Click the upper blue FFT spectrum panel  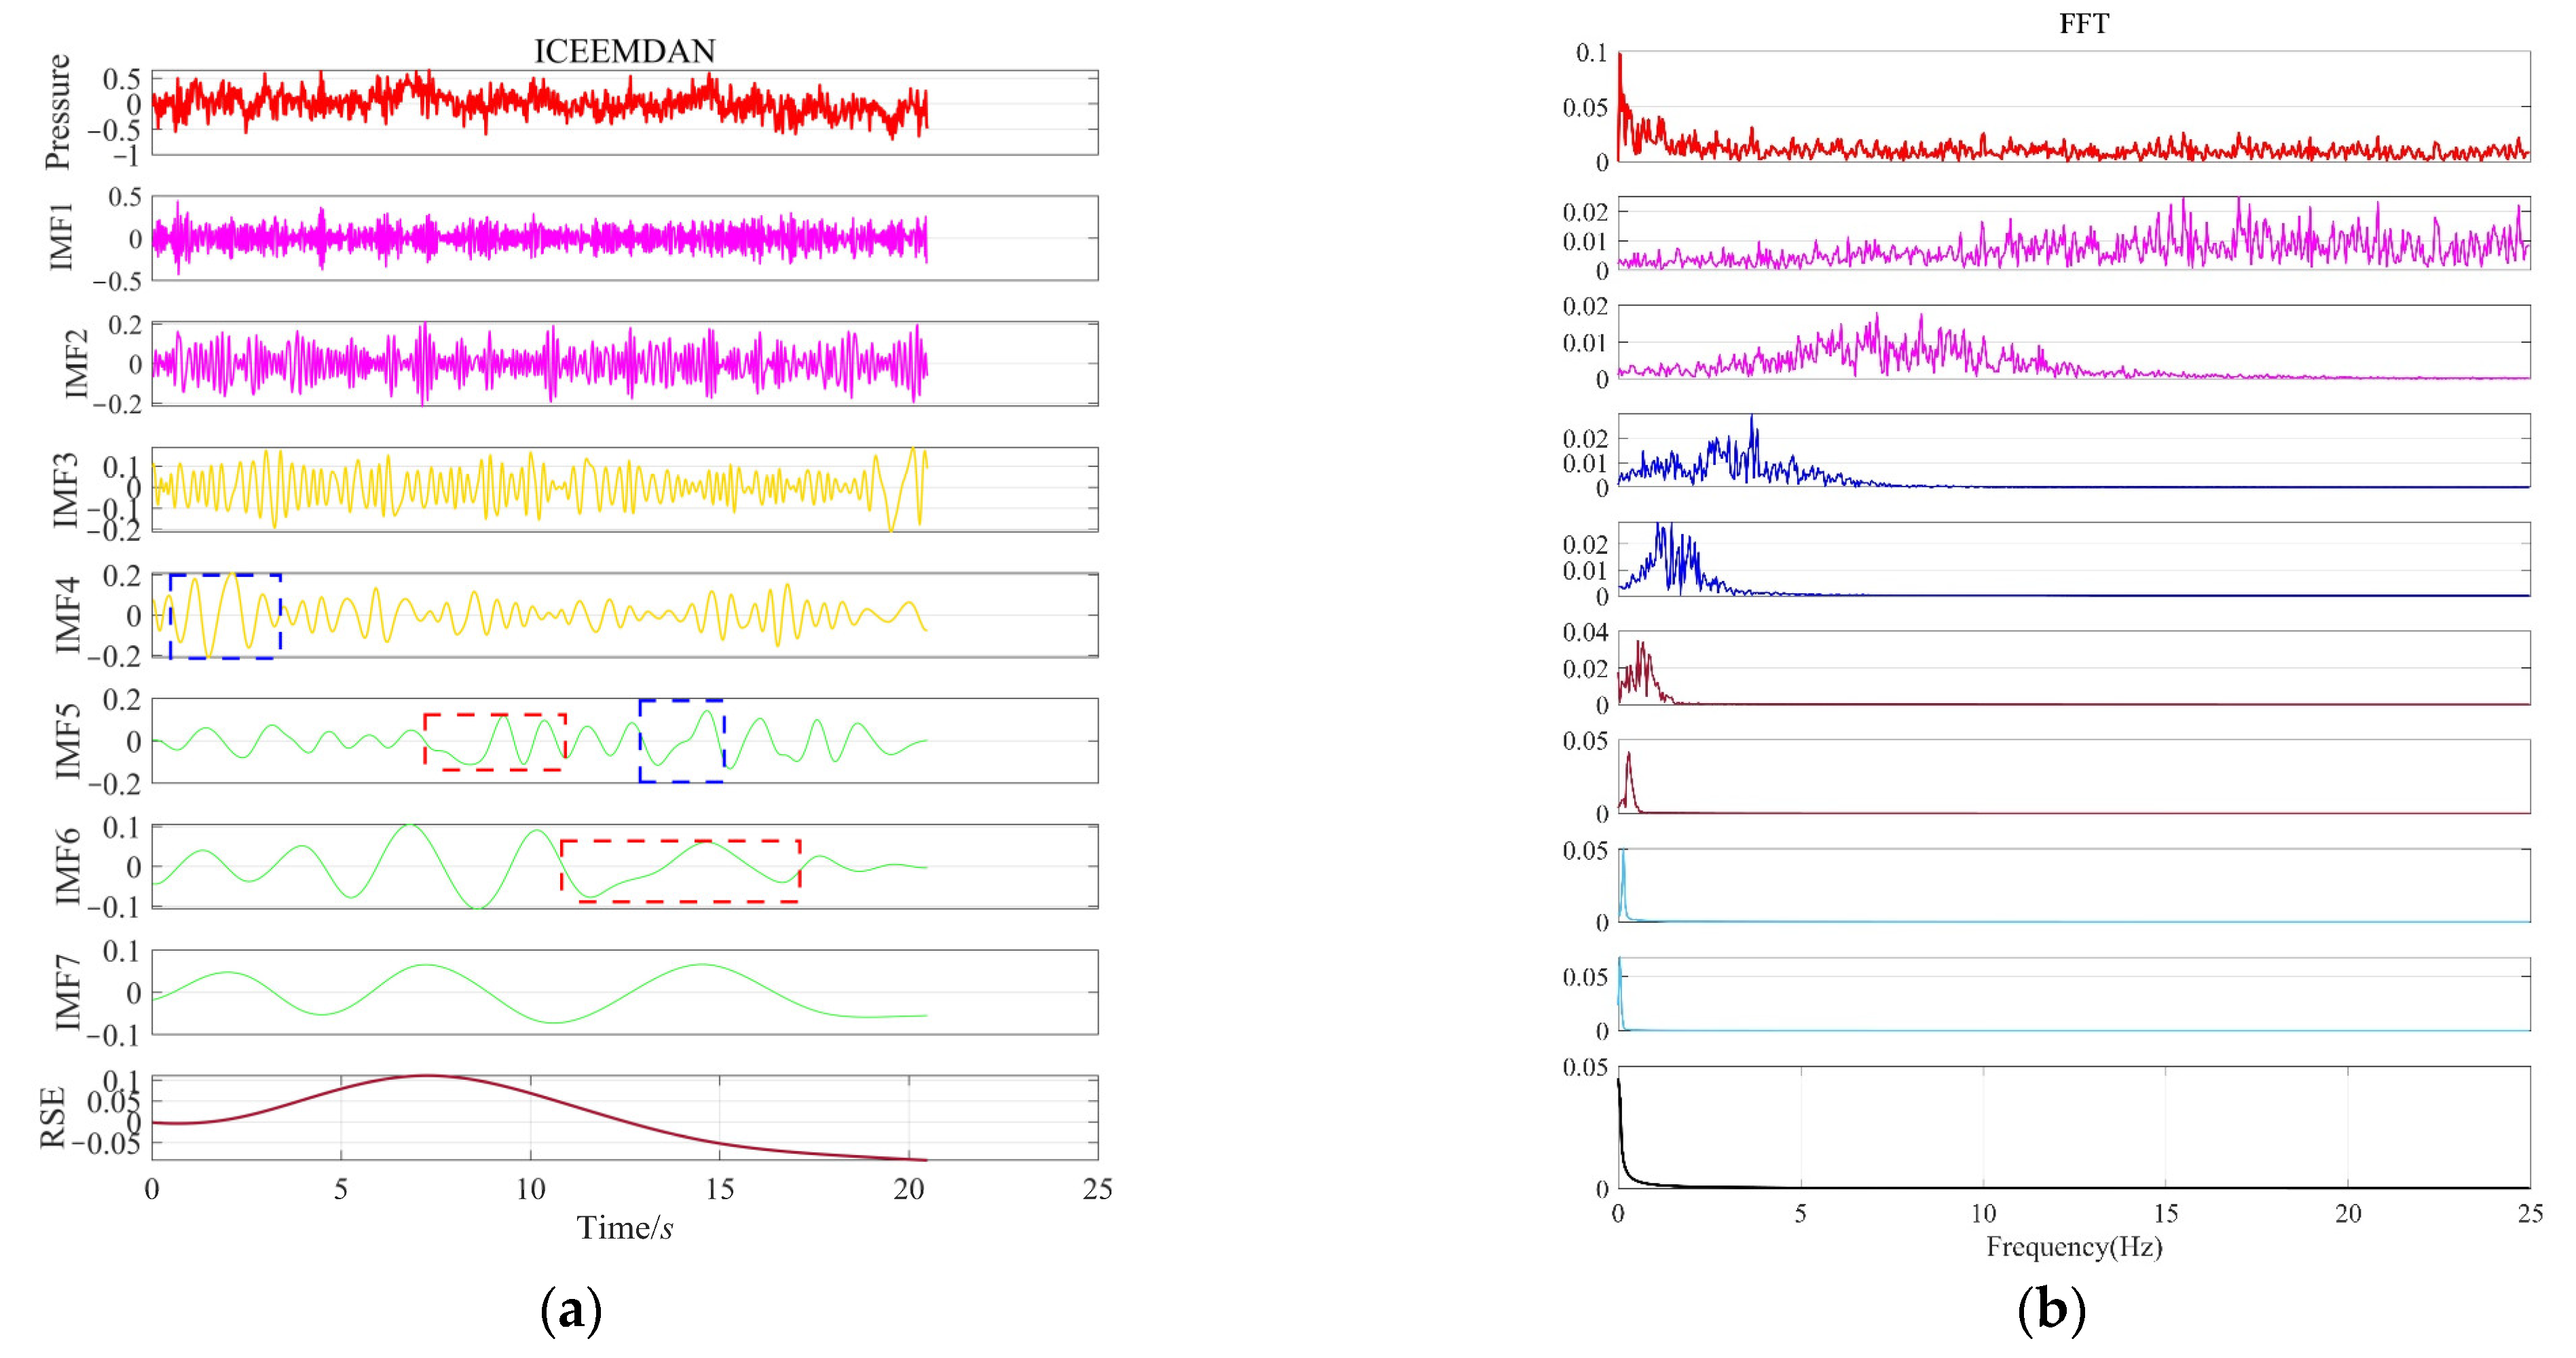pyautogui.click(x=2074, y=451)
